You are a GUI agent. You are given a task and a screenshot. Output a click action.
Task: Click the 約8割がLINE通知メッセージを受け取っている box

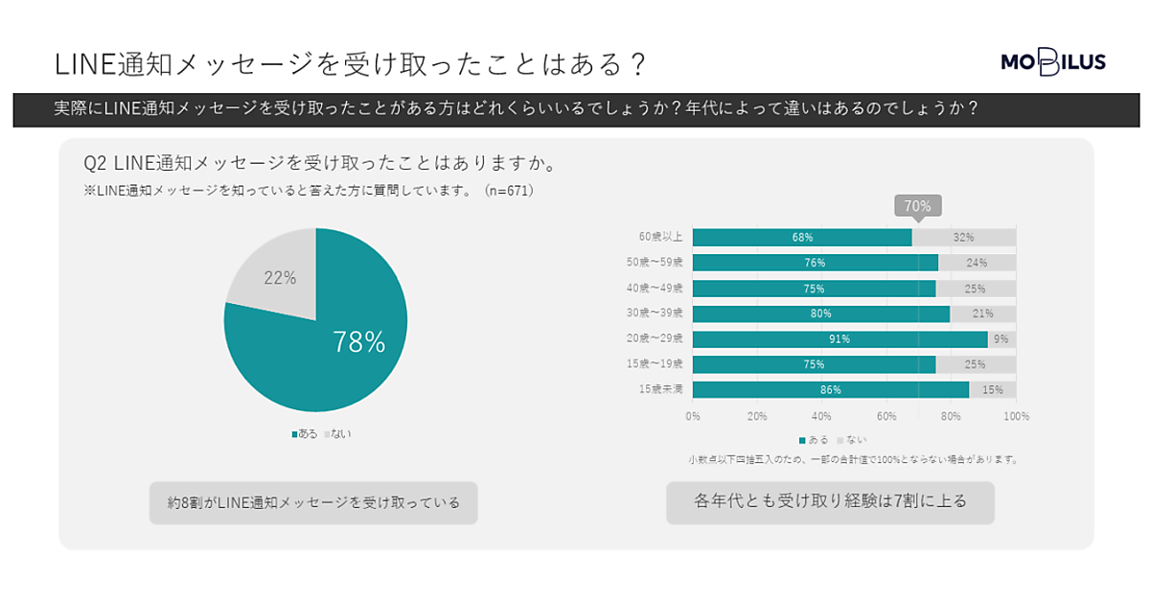click(x=313, y=502)
